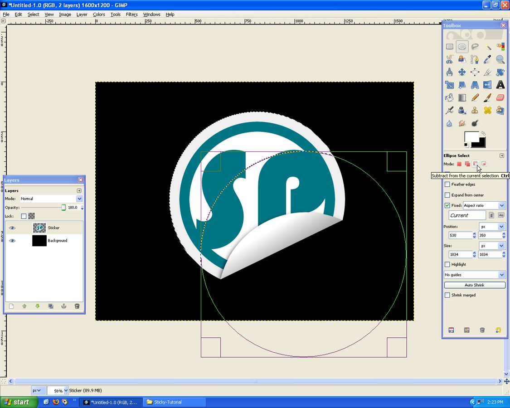Image resolution: width=510 pixels, height=408 pixels.
Task: Select the Scale tool
Action: click(450, 85)
